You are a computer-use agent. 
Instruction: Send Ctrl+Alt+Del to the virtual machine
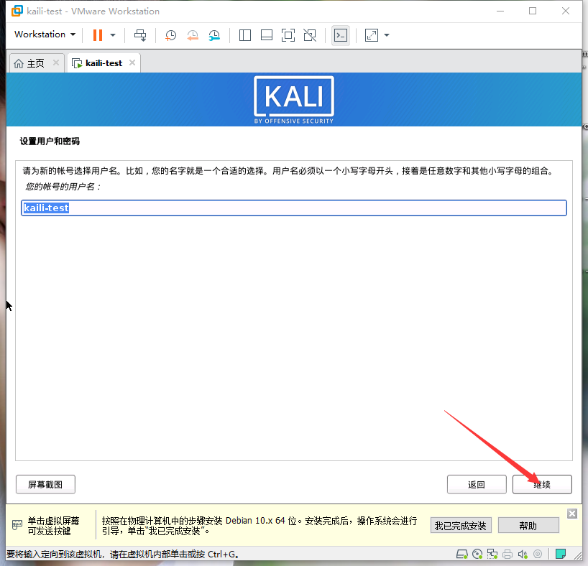pyautogui.click(x=140, y=34)
